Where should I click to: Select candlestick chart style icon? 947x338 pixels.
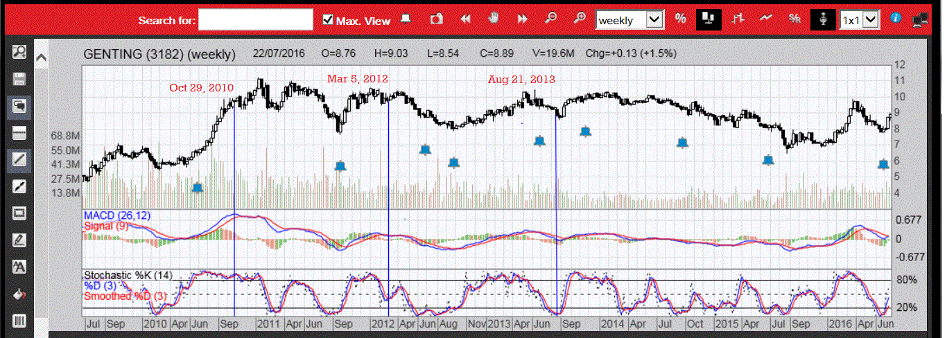709,19
